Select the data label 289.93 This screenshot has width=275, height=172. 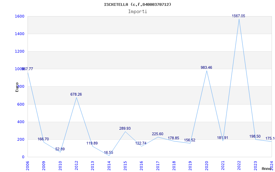point(125,128)
